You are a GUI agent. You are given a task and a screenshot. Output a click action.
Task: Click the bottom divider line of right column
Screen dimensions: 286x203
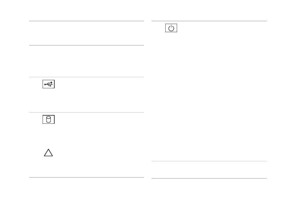(x=209, y=178)
